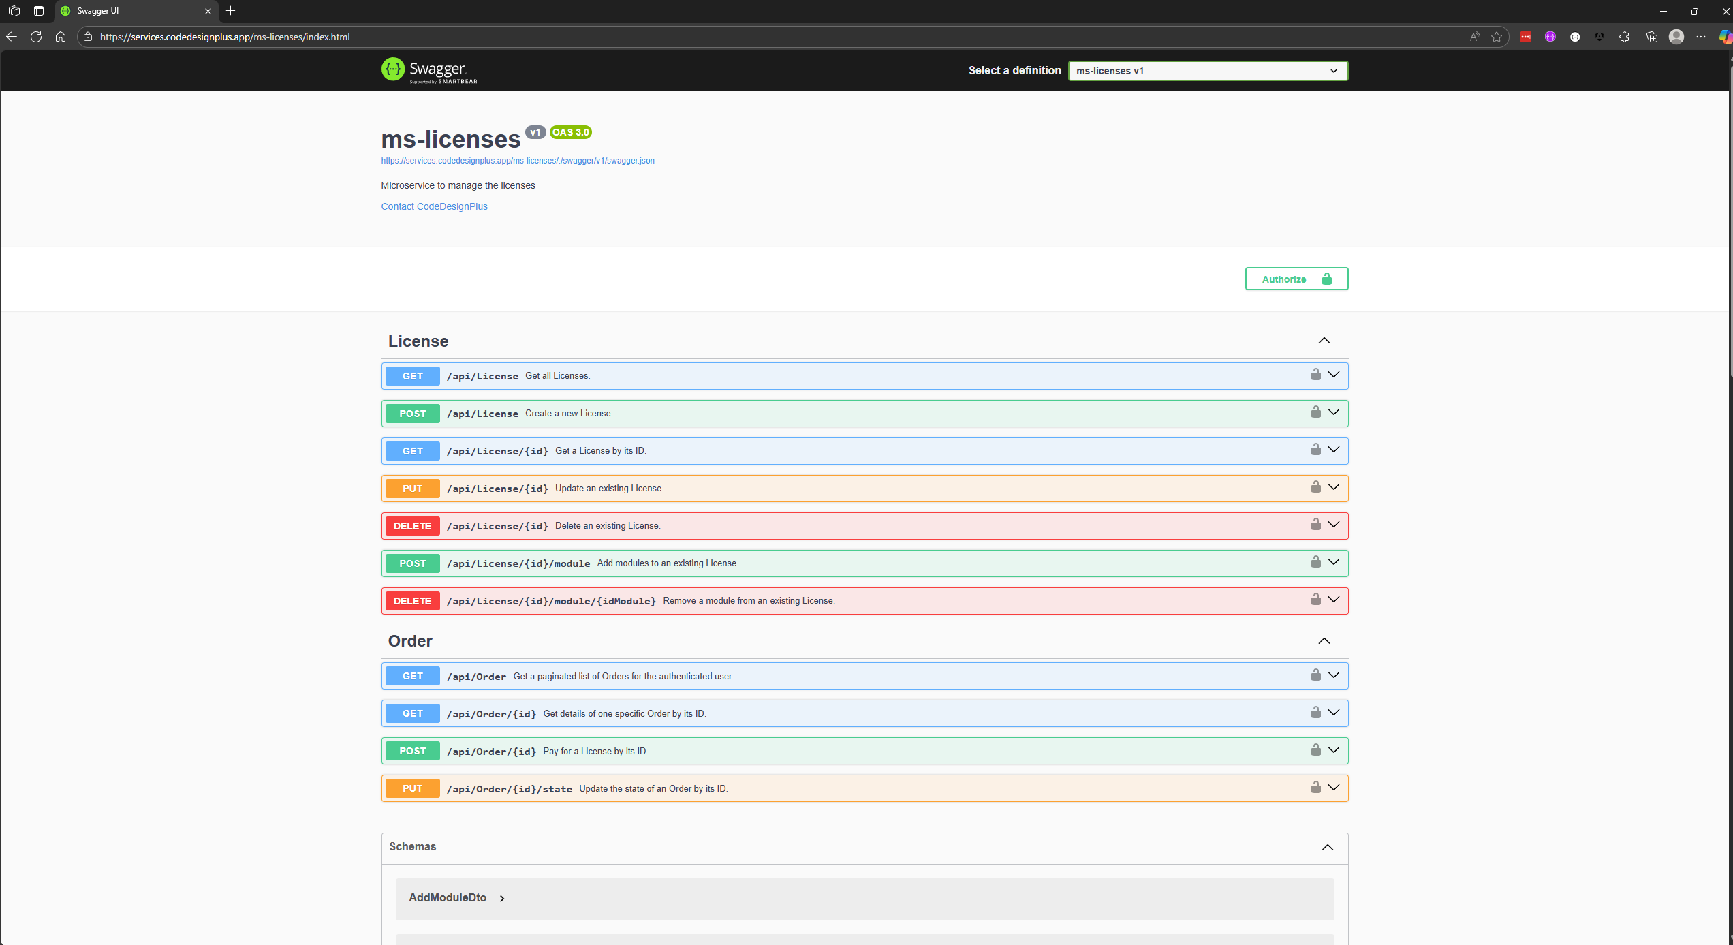Click lock icon on PUT /api/Order/{id}/state row

pyautogui.click(x=1315, y=788)
